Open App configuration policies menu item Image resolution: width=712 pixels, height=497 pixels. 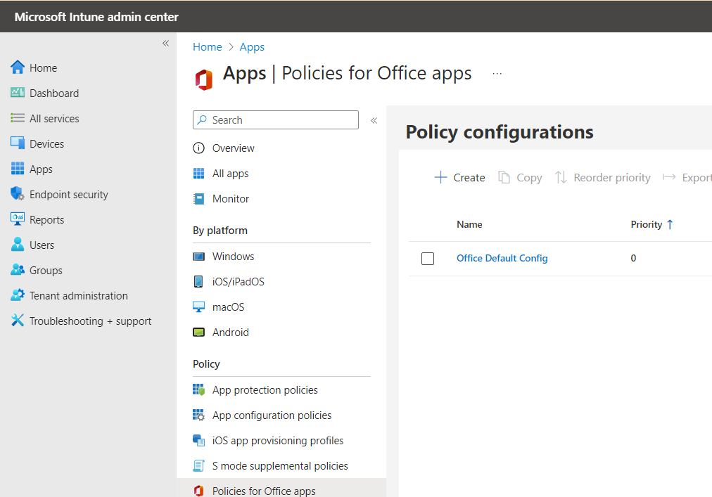[272, 415]
